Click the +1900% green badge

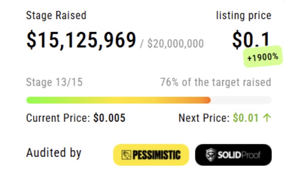(x=263, y=57)
